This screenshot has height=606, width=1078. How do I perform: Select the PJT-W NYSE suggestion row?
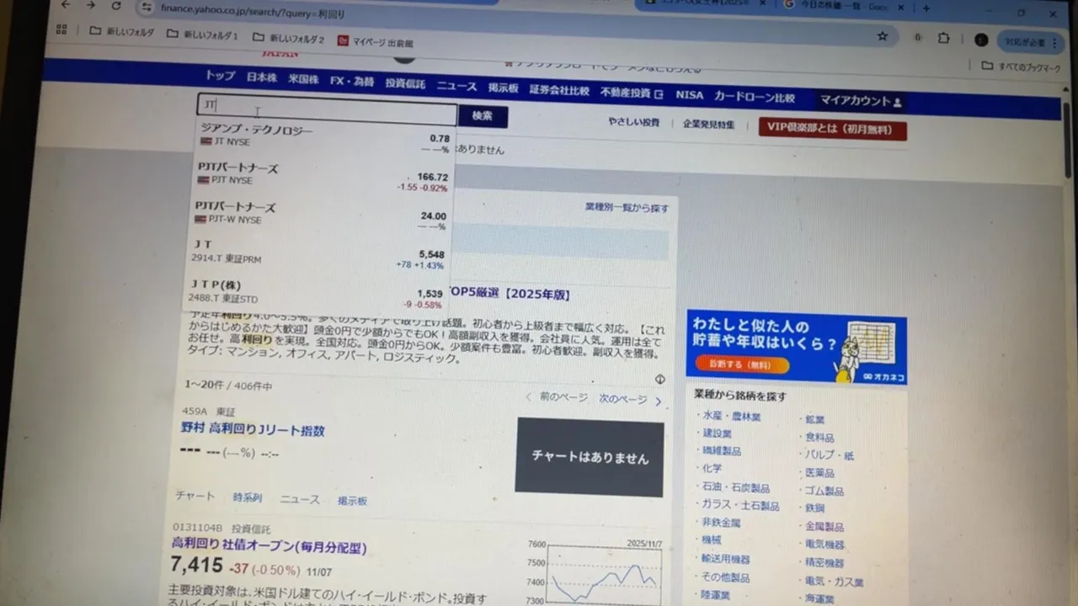coord(322,214)
